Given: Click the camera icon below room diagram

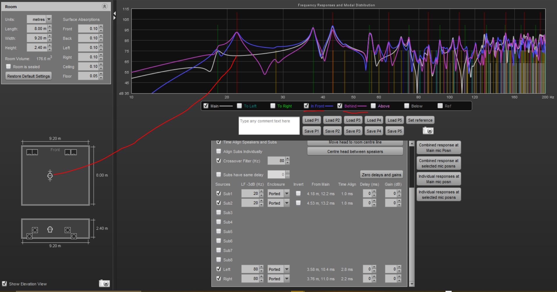Looking at the screenshot, I should click(x=104, y=283).
